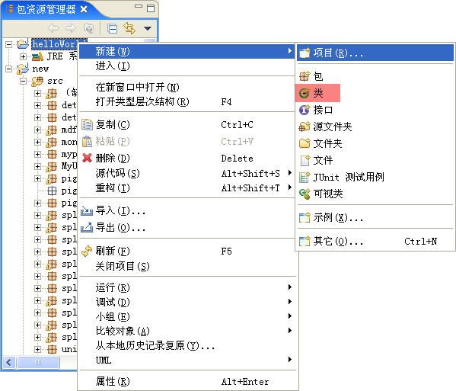Expand the myp package node
The height and width of the screenshot is (391, 456).
tap(37, 154)
